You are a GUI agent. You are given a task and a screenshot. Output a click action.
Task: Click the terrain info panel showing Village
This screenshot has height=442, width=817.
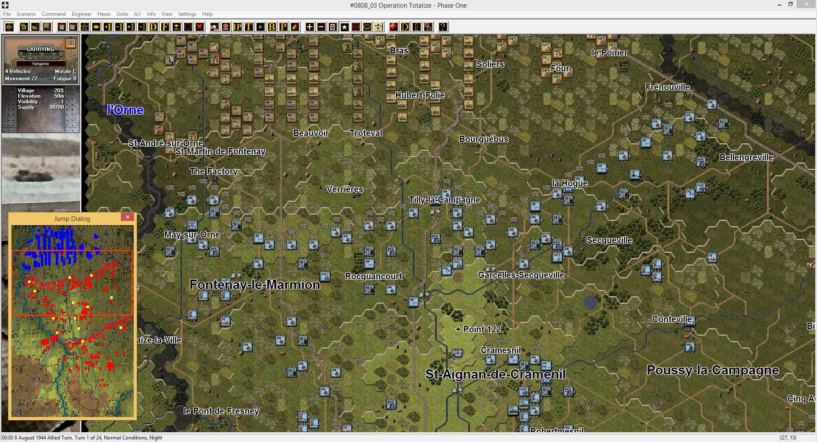coord(40,109)
